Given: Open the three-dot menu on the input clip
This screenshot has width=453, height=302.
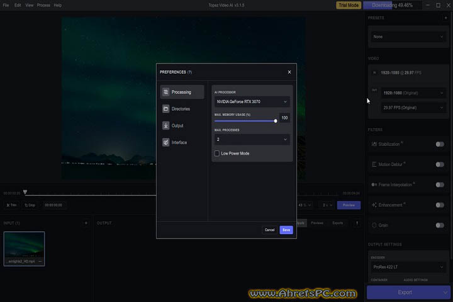Looking at the screenshot, I should point(40,262).
